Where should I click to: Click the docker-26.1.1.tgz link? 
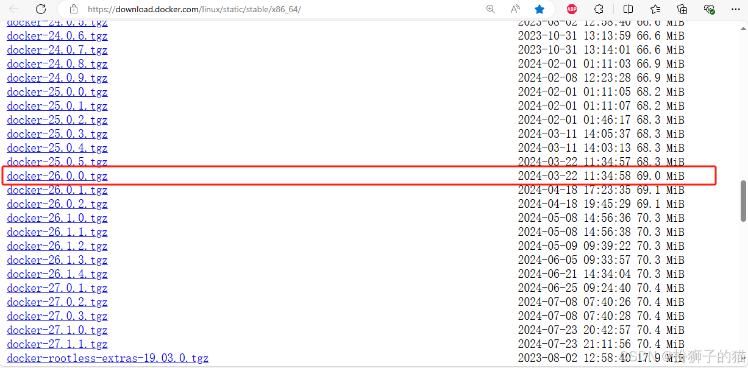coord(57,232)
